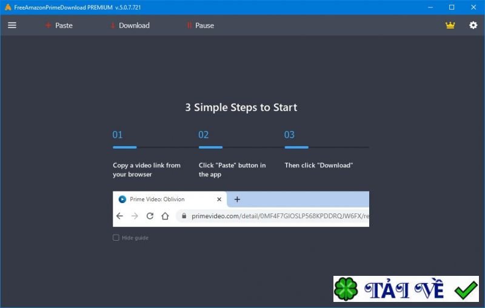The width and height of the screenshot is (485, 308).
Task: Click the new tab plus icon in guide image
Action: tap(237, 199)
